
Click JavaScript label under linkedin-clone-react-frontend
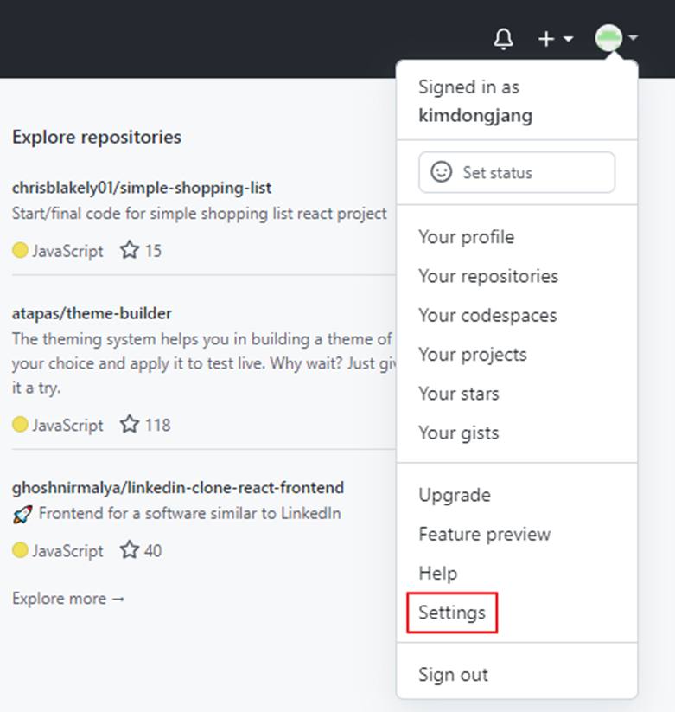(x=67, y=550)
